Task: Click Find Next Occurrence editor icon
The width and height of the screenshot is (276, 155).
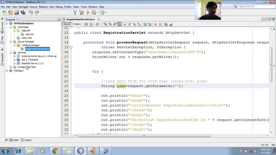Action: click(x=115, y=24)
